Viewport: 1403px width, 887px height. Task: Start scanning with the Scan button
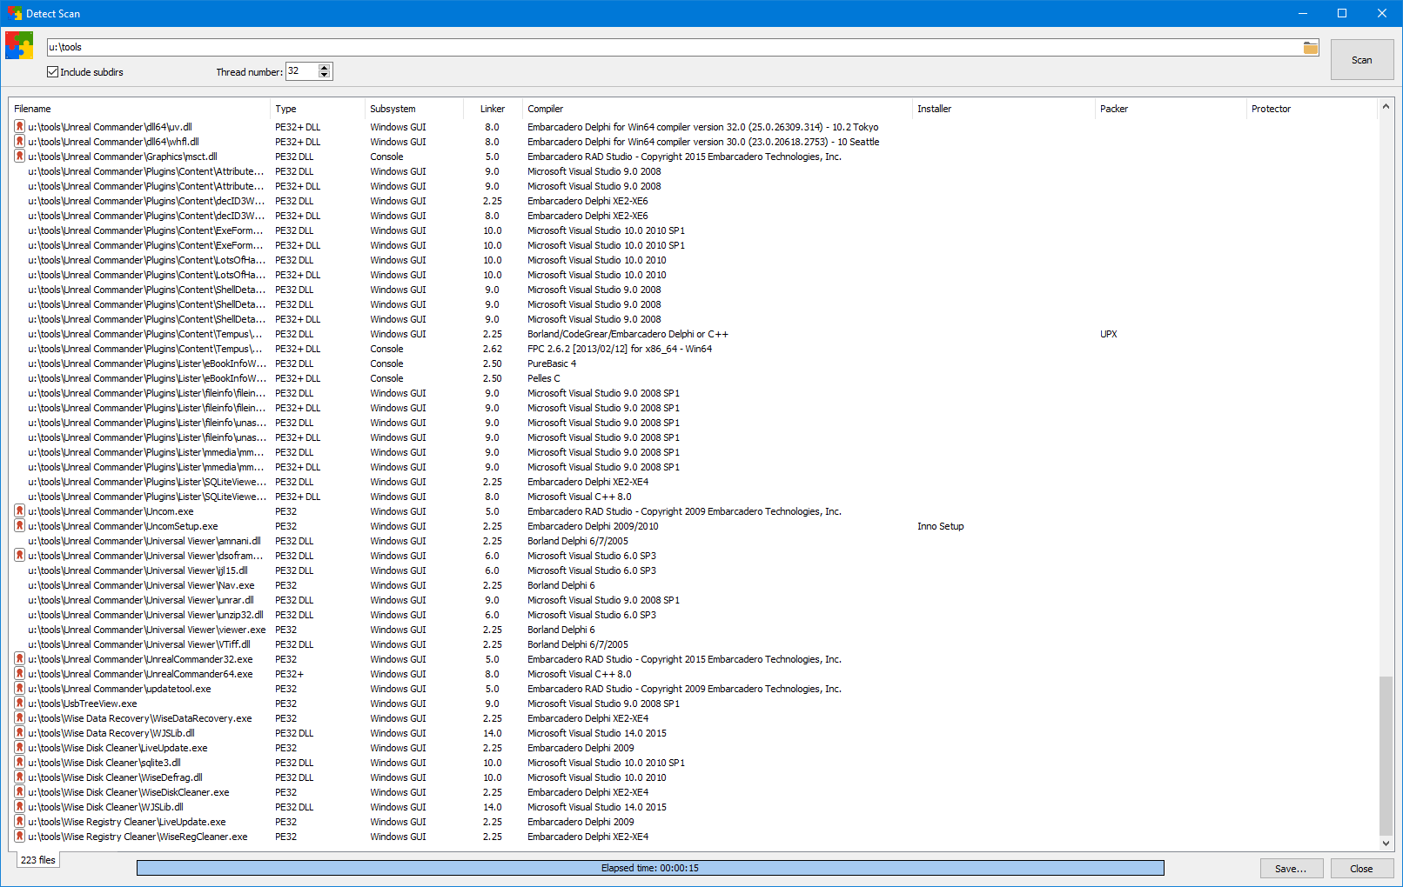click(1361, 60)
